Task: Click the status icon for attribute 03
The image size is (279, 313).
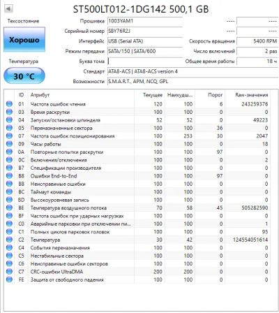Action: coord(9,112)
